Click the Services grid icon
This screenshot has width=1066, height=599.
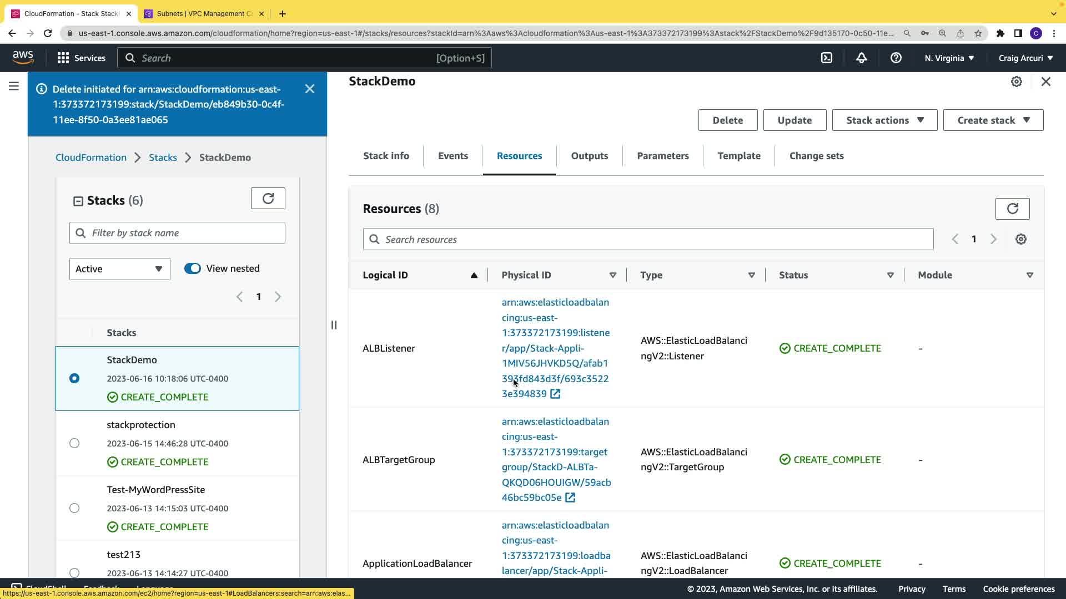click(63, 58)
